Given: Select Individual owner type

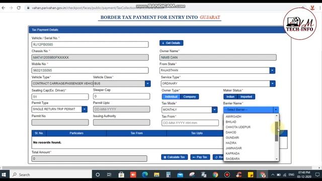Looking at the screenshot, I should (x=171, y=97).
